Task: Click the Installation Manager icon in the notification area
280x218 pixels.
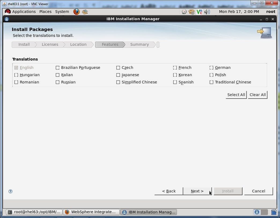Action: (x=257, y=212)
